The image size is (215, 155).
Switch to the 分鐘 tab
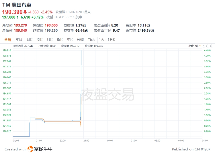click(x=80, y=40)
